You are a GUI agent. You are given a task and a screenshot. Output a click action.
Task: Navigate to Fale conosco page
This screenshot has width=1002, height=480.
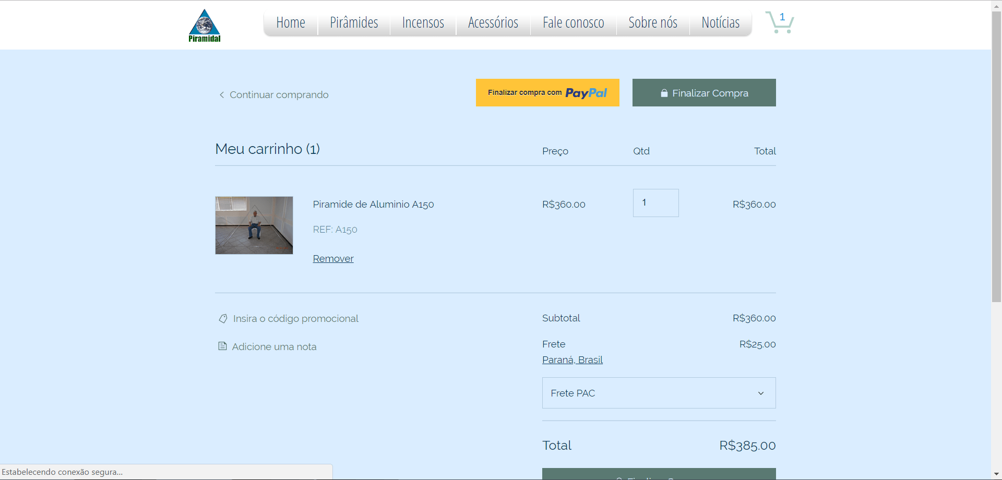[x=573, y=23]
